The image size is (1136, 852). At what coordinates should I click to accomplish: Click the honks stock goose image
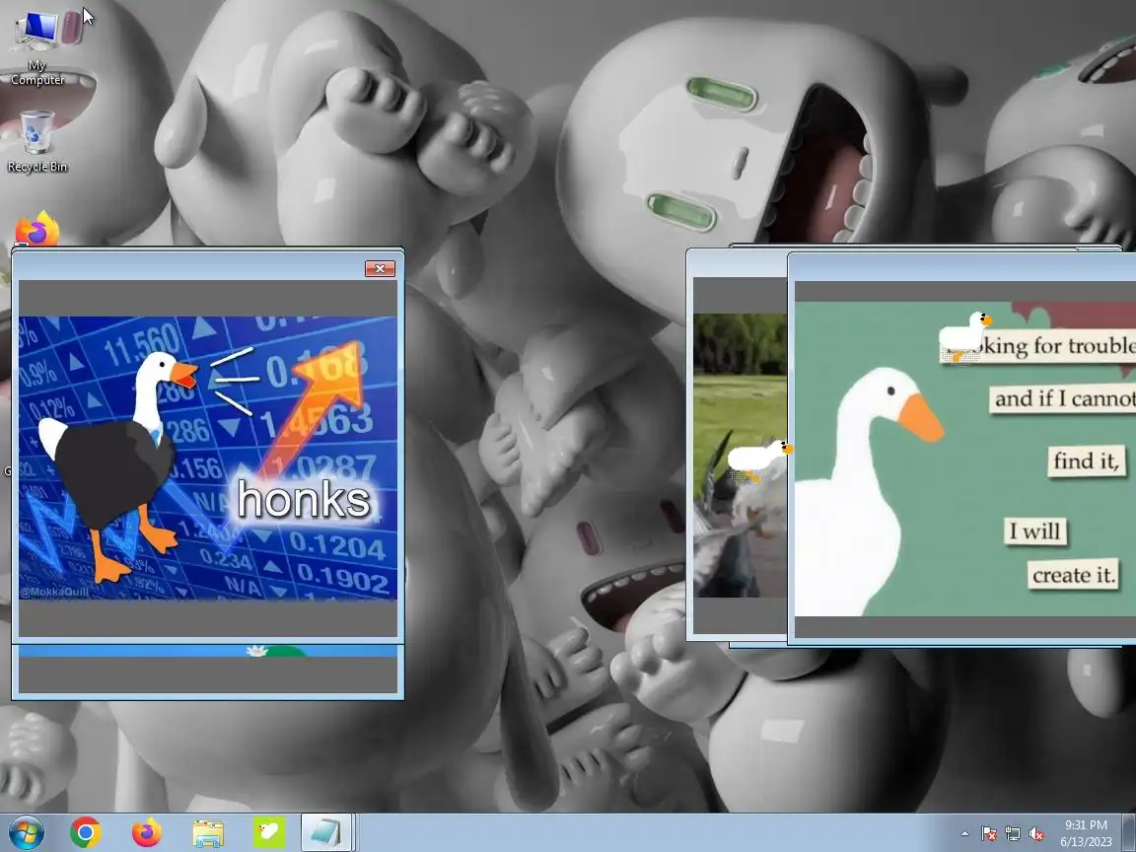tap(208, 458)
